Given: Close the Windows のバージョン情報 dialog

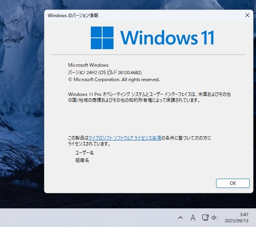Looking at the screenshot, I should tap(247, 15).
